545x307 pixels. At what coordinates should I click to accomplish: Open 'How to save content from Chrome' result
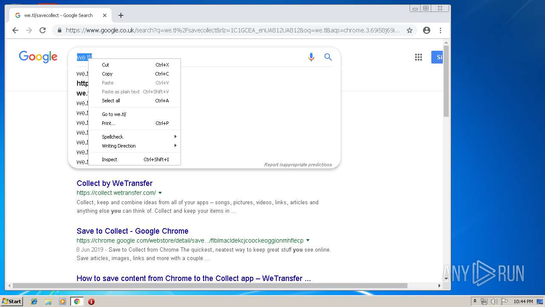pyautogui.click(x=194, y=278)
